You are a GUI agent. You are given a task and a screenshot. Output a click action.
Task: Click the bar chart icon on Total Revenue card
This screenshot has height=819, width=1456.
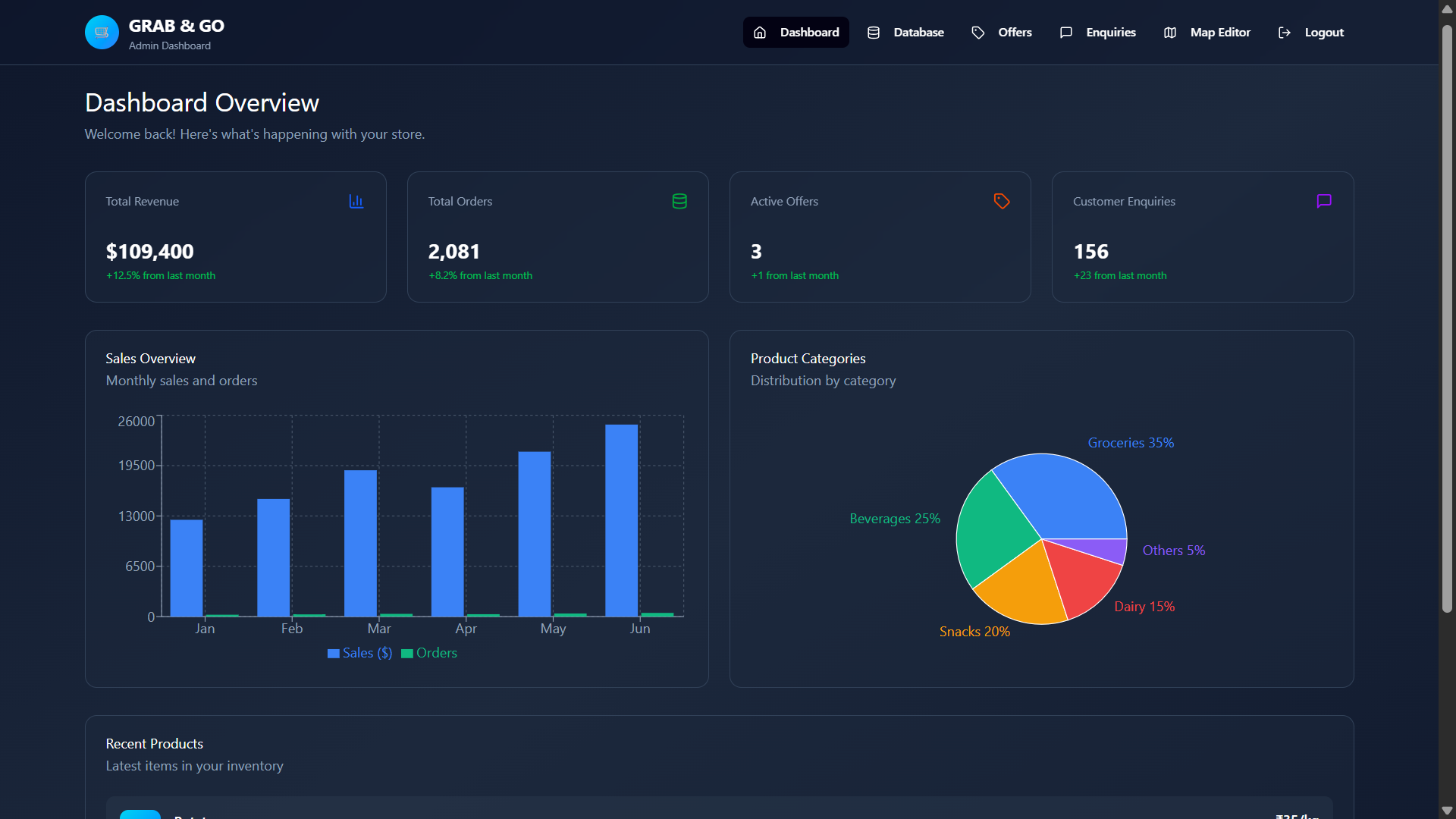pyautogui.click(x=356, y=201)
